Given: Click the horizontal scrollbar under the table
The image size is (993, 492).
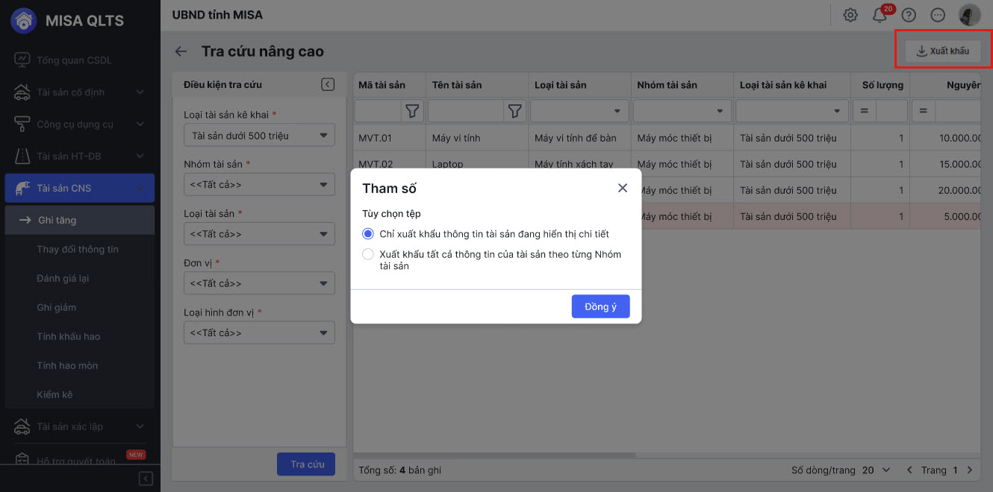Looking at the screenshot, I should pyautogui.click(x=494, y=455).
